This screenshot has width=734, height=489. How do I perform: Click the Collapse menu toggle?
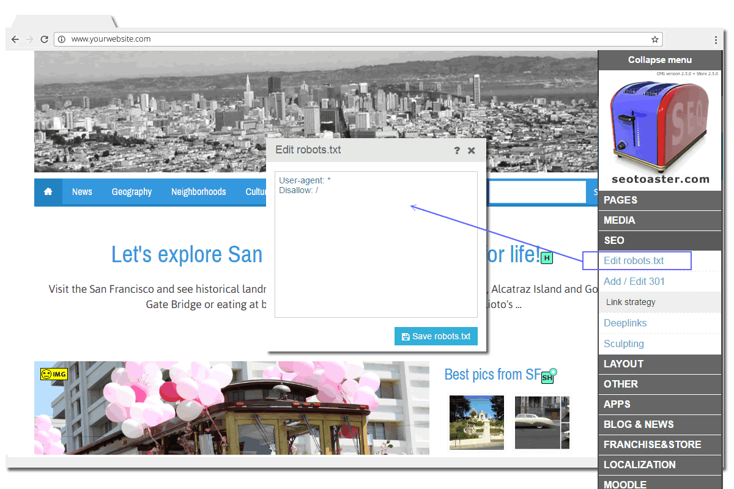[x=659, y=60]
